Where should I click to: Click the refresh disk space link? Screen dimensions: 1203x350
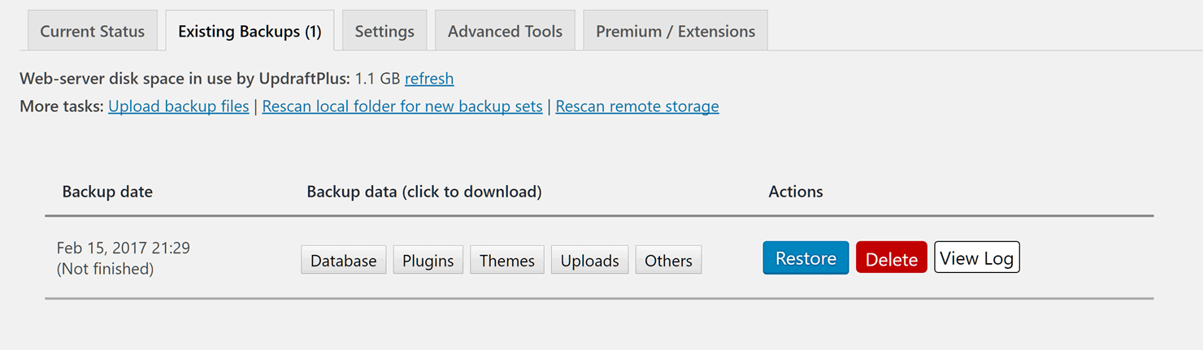click(429, 79)
